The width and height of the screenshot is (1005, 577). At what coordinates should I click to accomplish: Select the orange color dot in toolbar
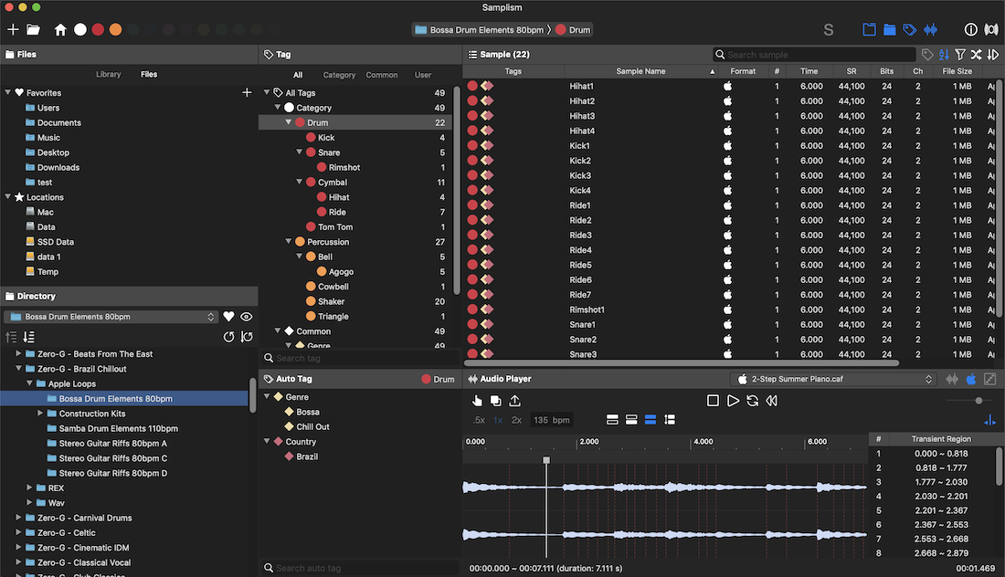pyautogui.click(x=115, y=29)
